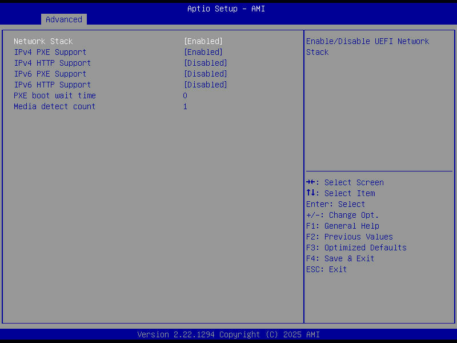This screenshot has height=343, width=457.
Task: Click F3 Optimized Defaults entry
Action: coord(365,248)
